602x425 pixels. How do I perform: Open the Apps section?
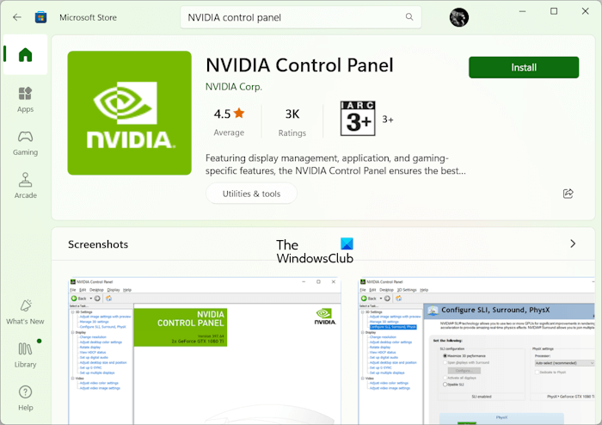(25, 100)
